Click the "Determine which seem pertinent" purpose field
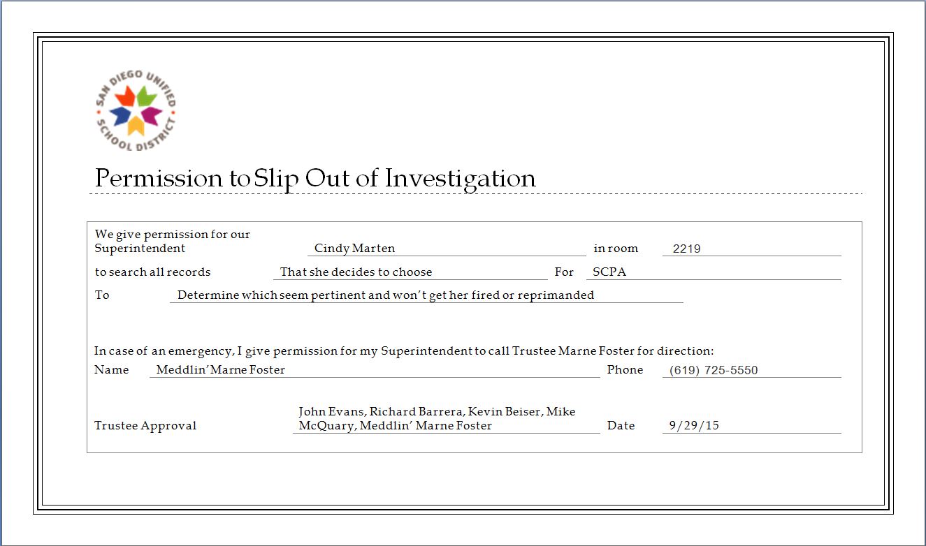 click(x=426, y=295)
